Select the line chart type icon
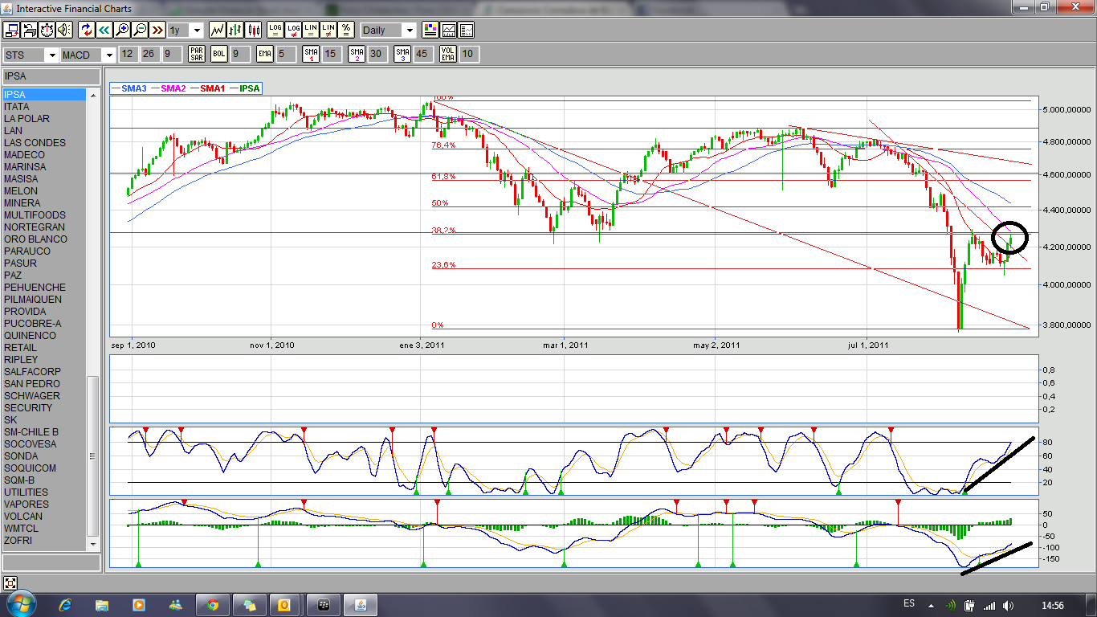The width and height of the screenshot is (1097, 617). (218, 31)
